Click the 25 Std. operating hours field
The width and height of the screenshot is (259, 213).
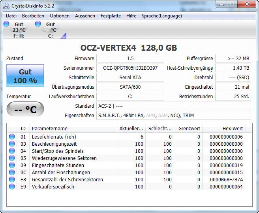click(233, 96)
